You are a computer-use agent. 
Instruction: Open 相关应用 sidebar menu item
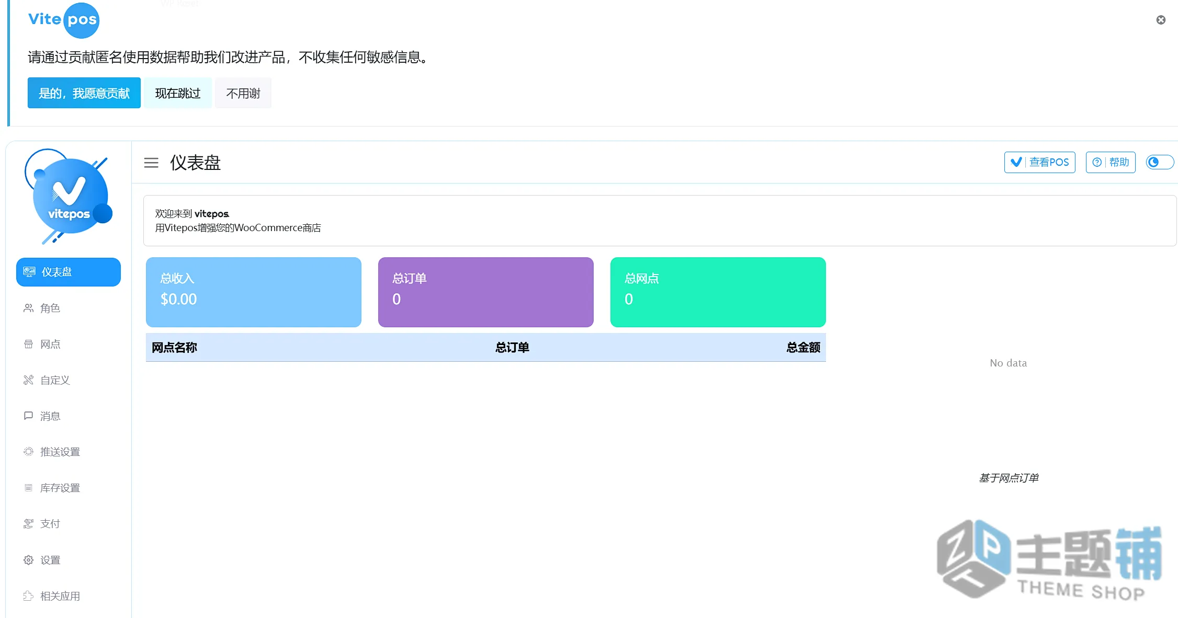69,596
